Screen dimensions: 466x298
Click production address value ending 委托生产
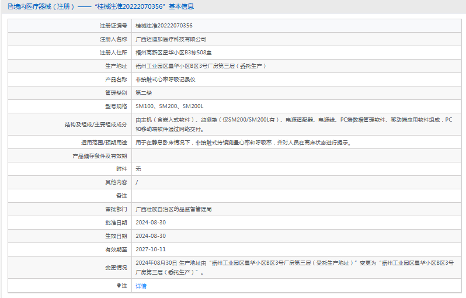point(201,66)
